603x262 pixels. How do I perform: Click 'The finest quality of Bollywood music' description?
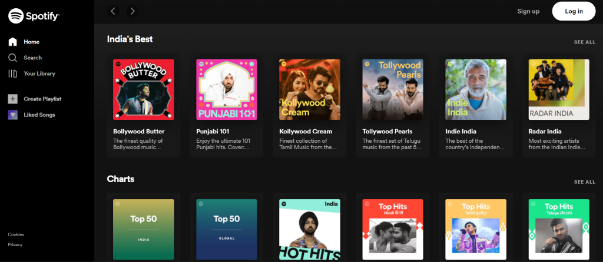138,144
